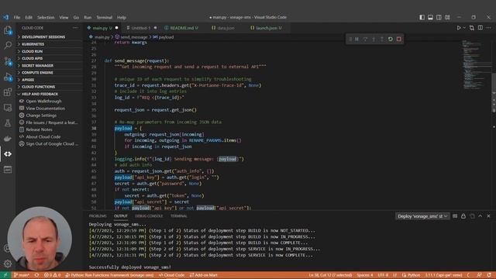The width and height of the screenshot is (496, 279).
Task: Switch to the Terminal panel tab
Action: [x=179, y=216]
